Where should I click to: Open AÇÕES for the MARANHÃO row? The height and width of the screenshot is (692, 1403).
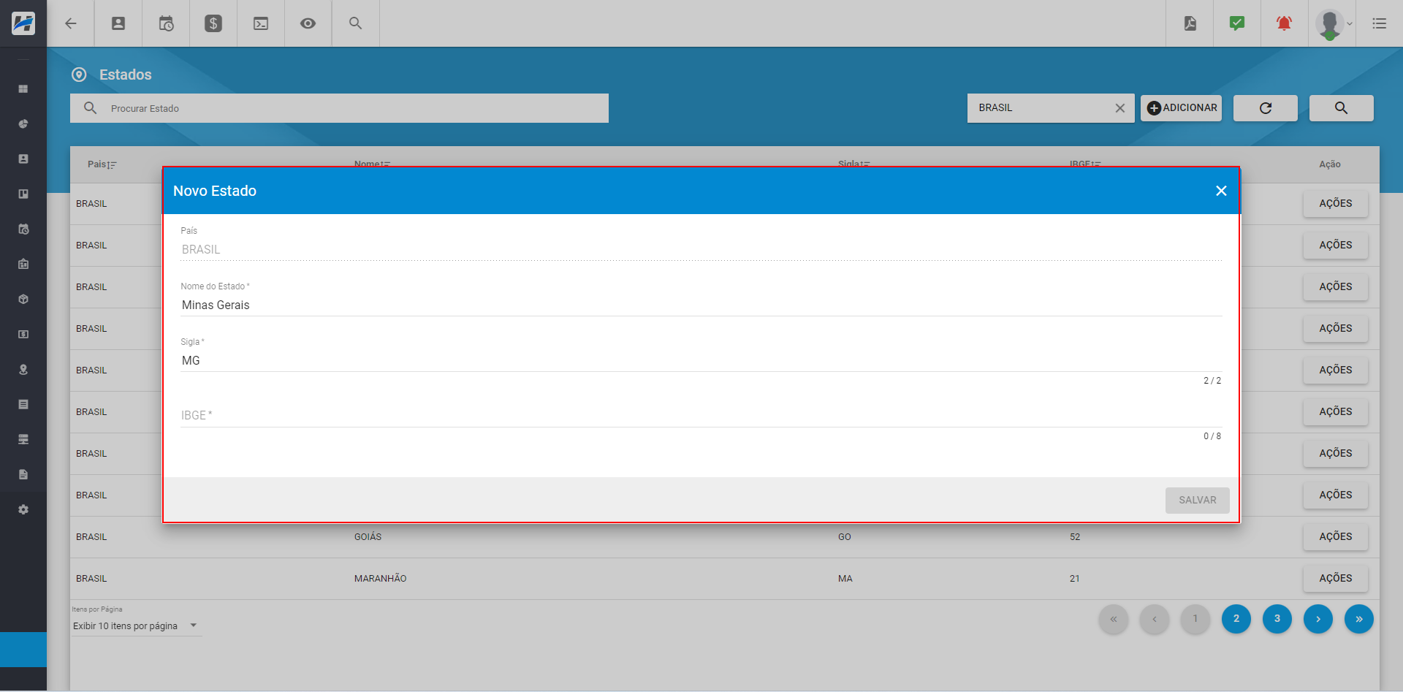[1336, 578]
